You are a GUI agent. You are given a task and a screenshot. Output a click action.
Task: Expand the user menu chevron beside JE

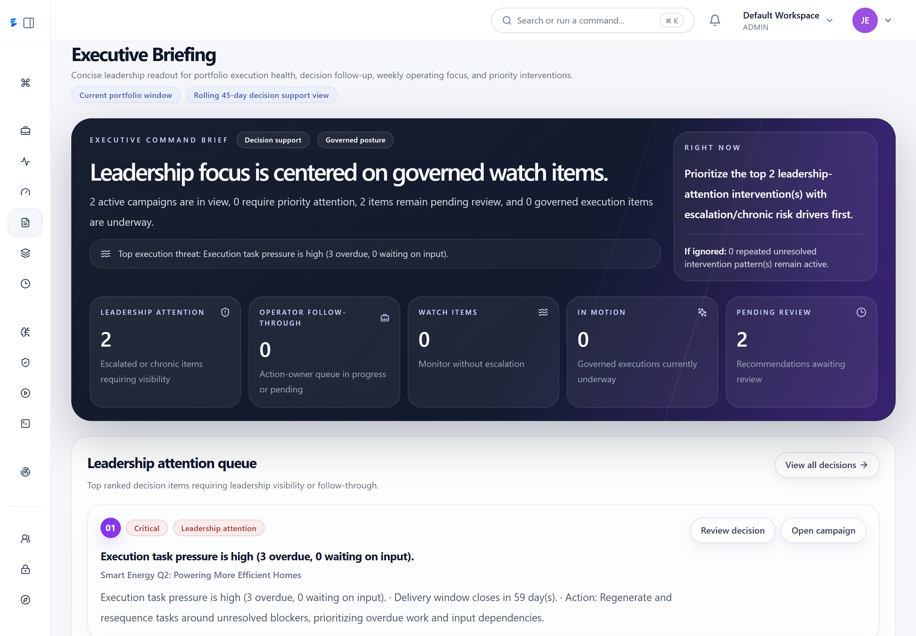pyautogui.click(x=888, y=20)
